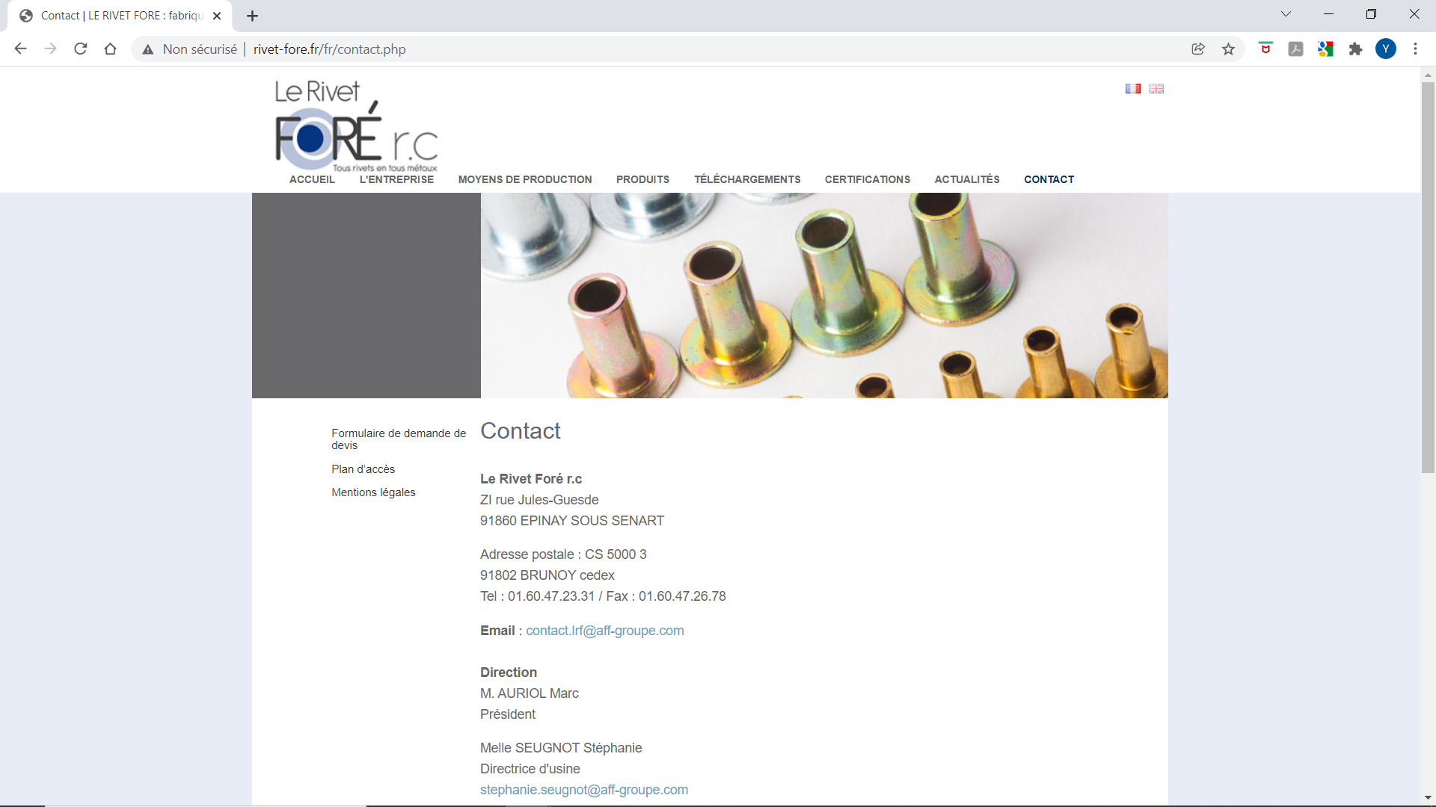Reload the current page
Screen dimensions: 1436x807
coord(81,49)
